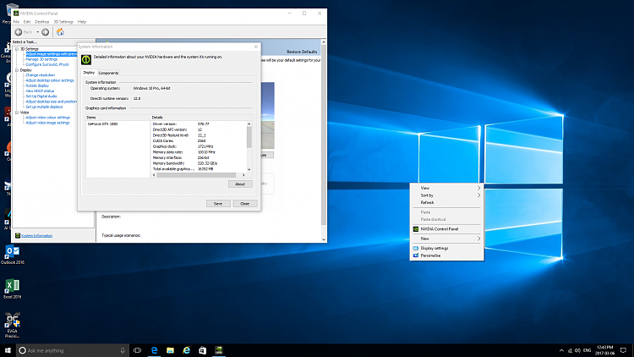Open the Store icon on the taskbar
Screen dimensions: 634x357
click(203, 350)
